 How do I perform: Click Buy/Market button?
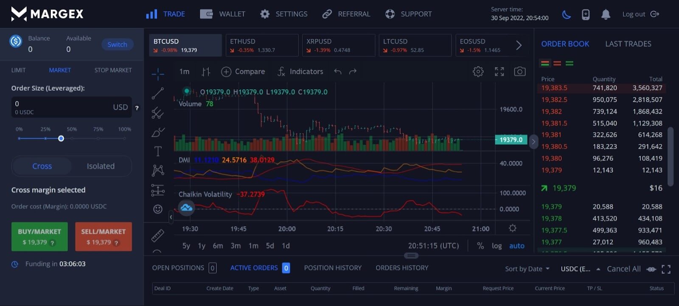click(39, 237)
